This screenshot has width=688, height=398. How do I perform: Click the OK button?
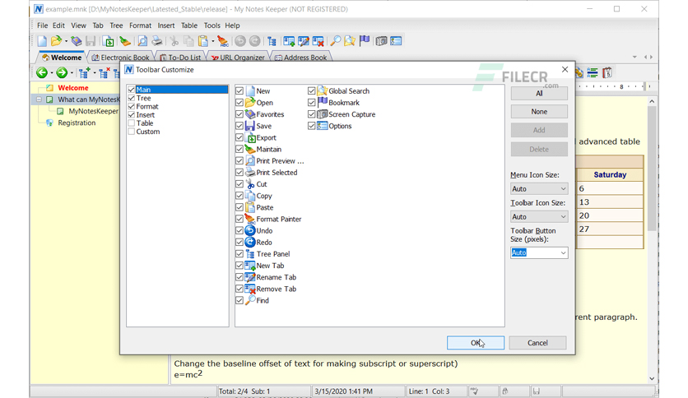476,343
